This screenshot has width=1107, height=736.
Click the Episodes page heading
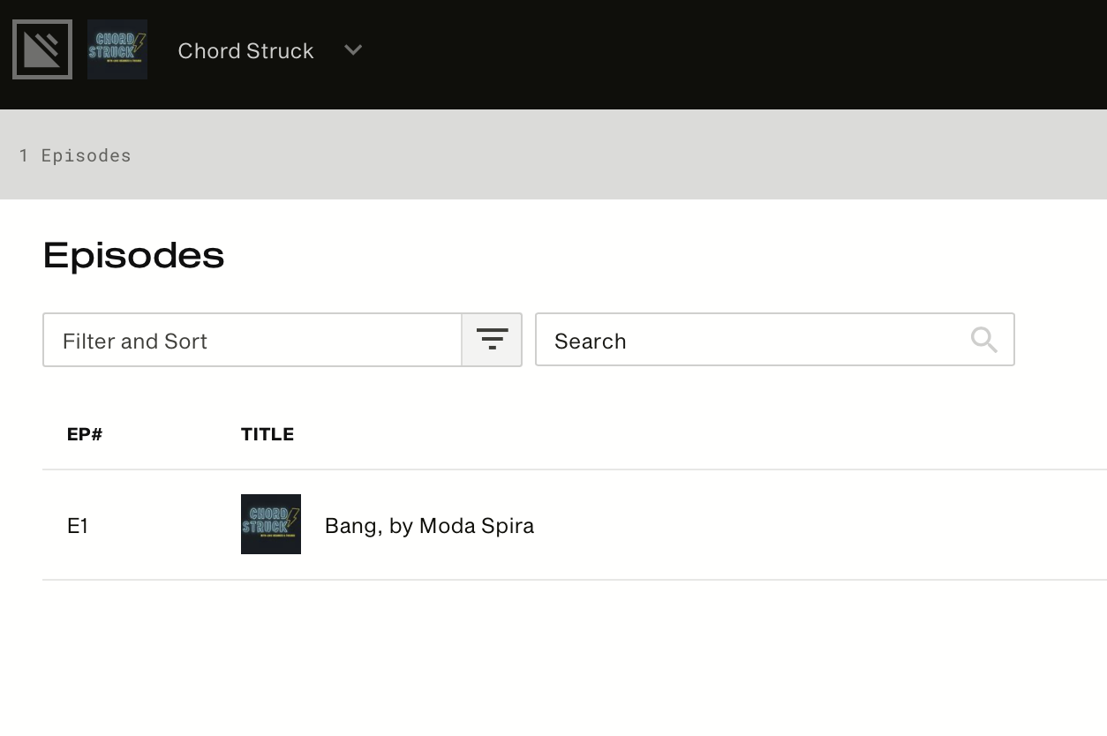133,255
